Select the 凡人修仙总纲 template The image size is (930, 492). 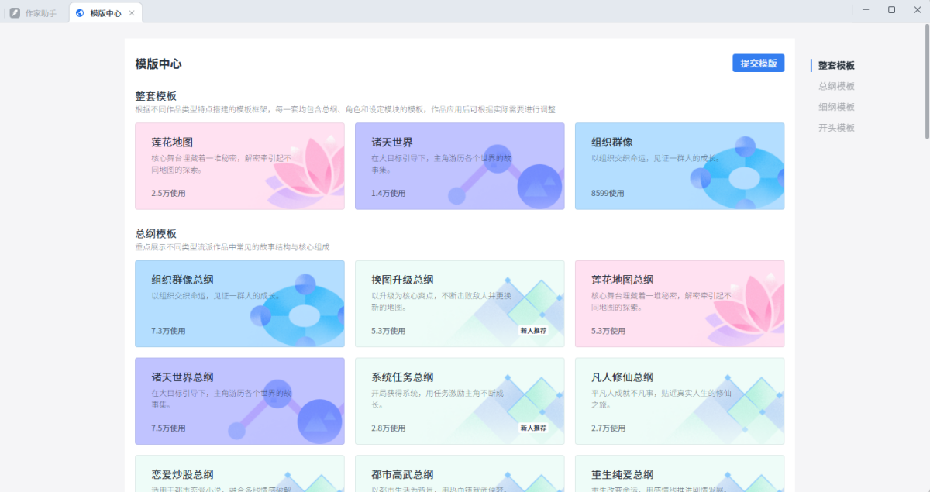tap(679, 401)
